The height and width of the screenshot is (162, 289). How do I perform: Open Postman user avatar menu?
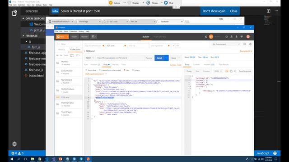coord(248,37)
